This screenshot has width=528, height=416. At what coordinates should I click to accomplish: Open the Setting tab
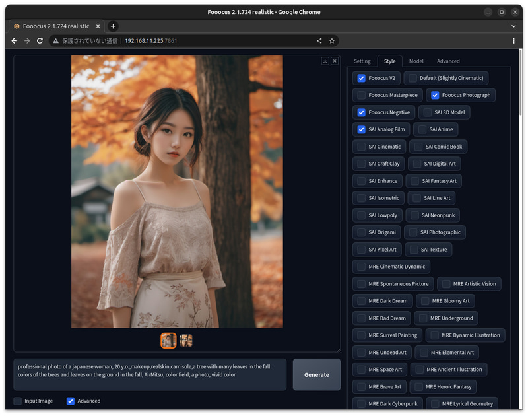pos(362,61)
